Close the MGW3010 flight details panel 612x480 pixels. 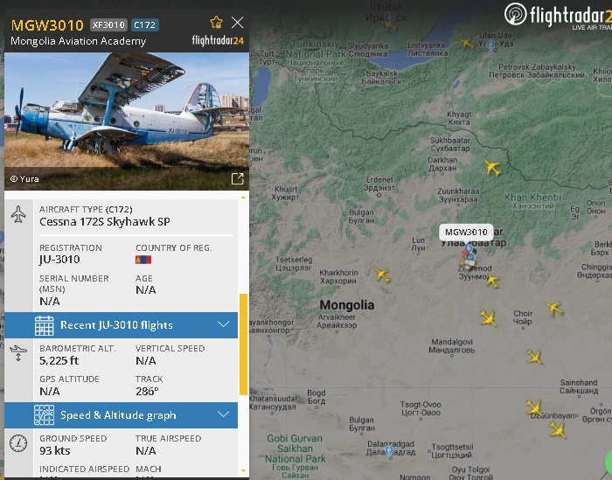(x=237, y=22)
